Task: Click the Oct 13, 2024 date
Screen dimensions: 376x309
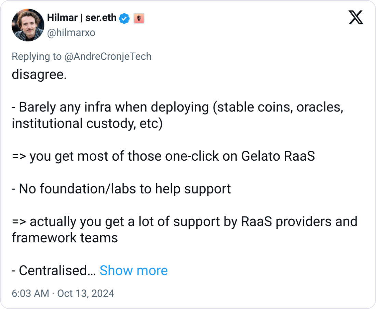Action: click(85, 293)
